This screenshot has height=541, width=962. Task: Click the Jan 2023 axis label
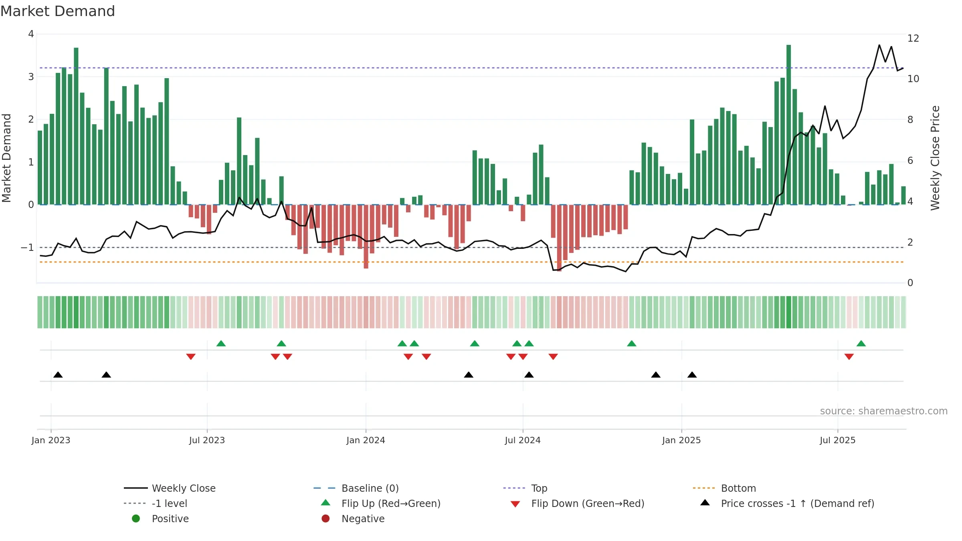coord(51,440)
